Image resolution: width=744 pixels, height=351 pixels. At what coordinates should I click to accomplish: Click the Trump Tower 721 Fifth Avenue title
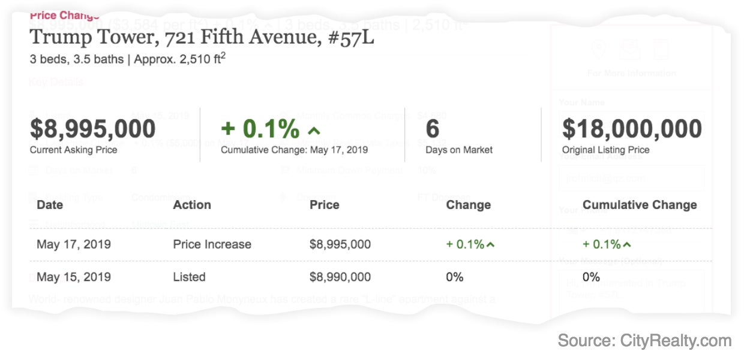point(202,38)
